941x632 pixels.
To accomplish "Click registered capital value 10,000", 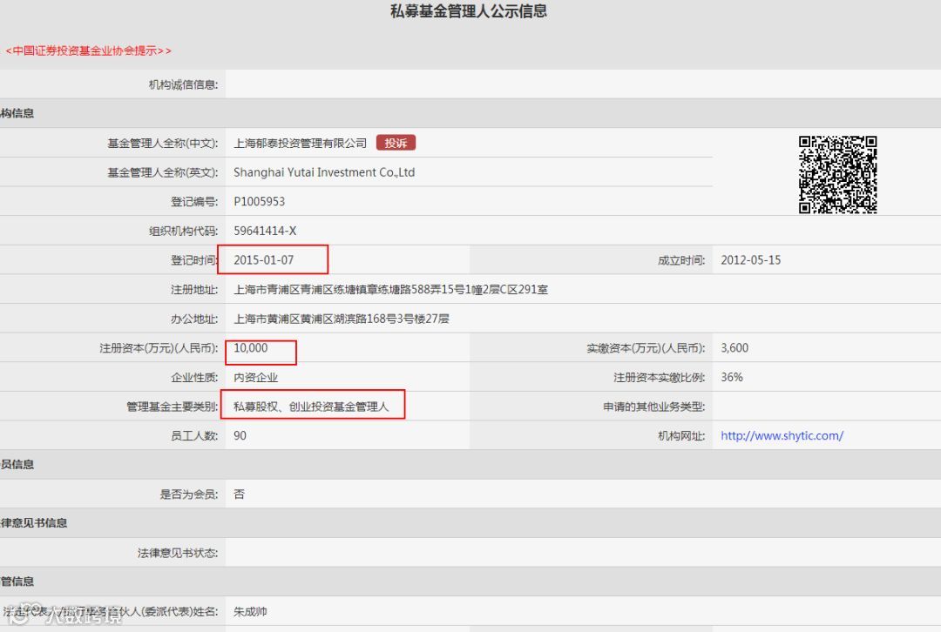I will click(x=251, y=348).
